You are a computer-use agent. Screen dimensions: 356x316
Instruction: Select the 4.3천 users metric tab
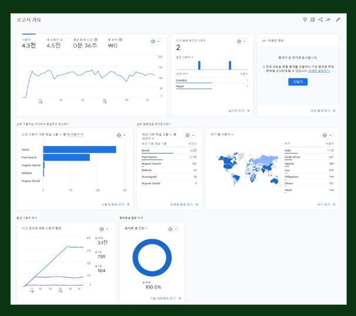pos(29,43)
